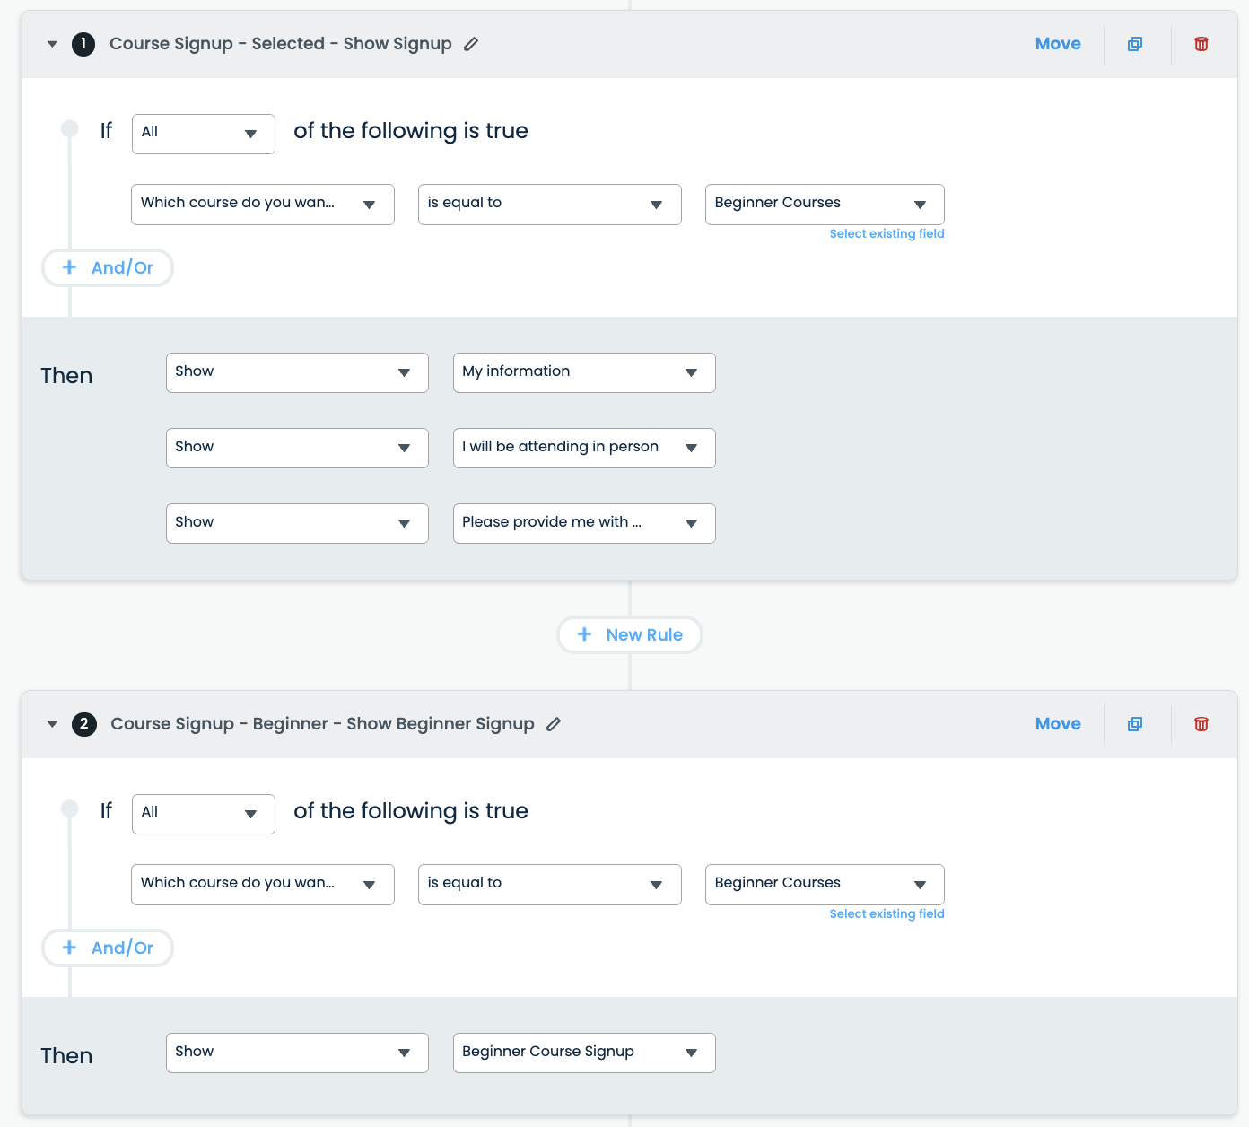Open 'Beginner Course Signup' dropdown in rule 2
This screenshot has height=1127, width=1249.
point(583,1053)
